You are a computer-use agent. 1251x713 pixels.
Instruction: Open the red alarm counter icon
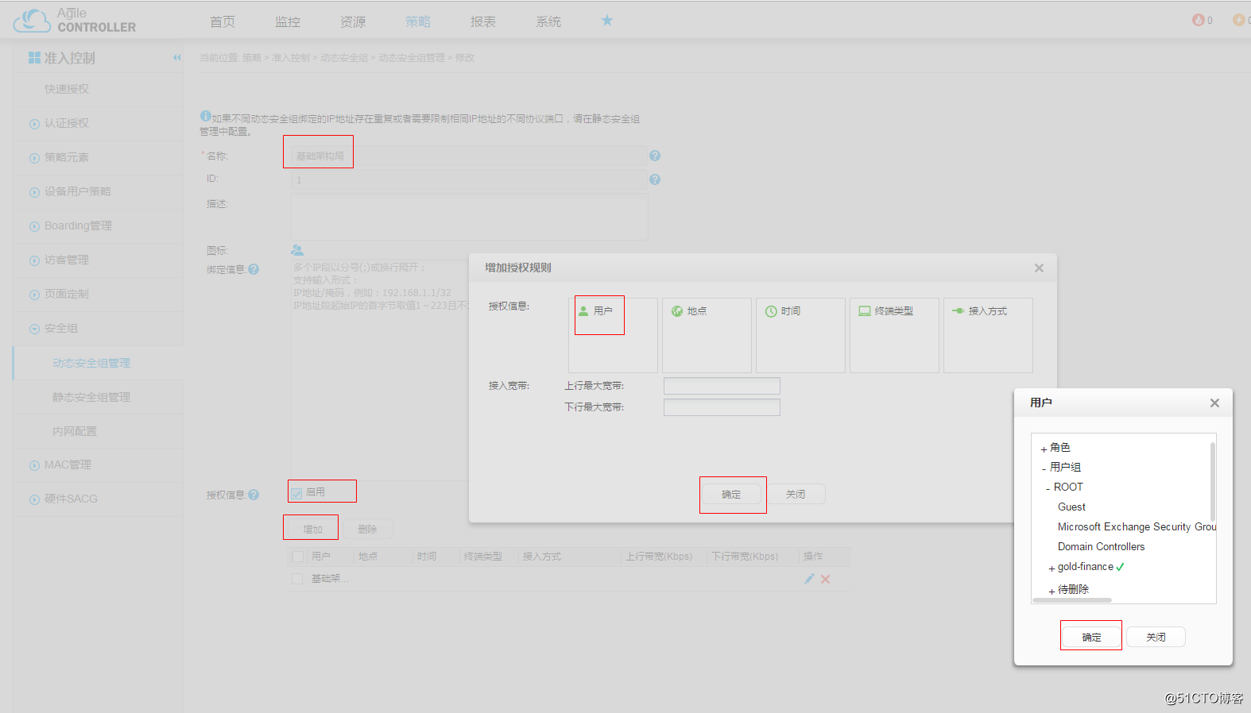[1198, 20]
